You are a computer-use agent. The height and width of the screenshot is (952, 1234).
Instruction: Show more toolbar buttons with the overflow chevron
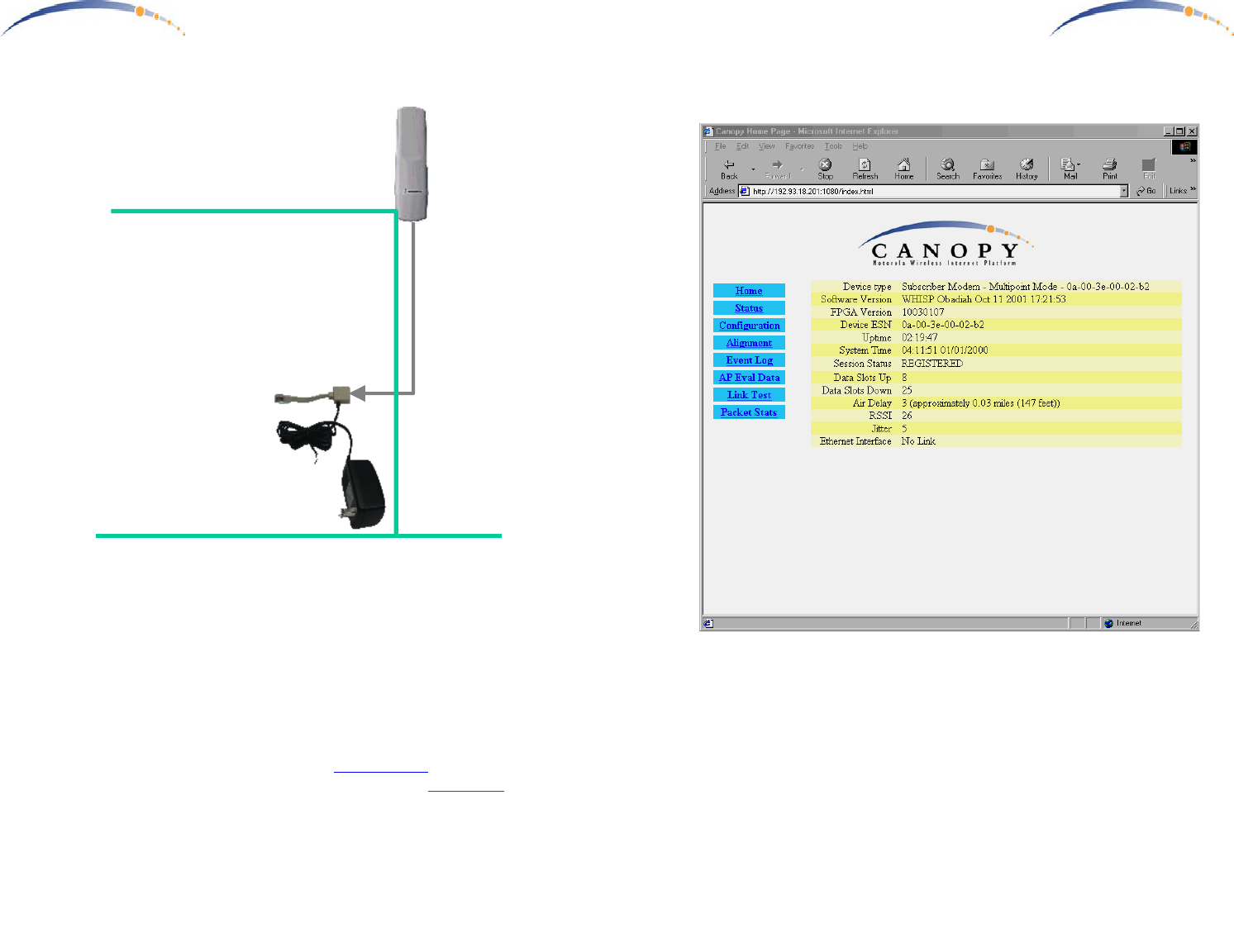point(1193,160)
